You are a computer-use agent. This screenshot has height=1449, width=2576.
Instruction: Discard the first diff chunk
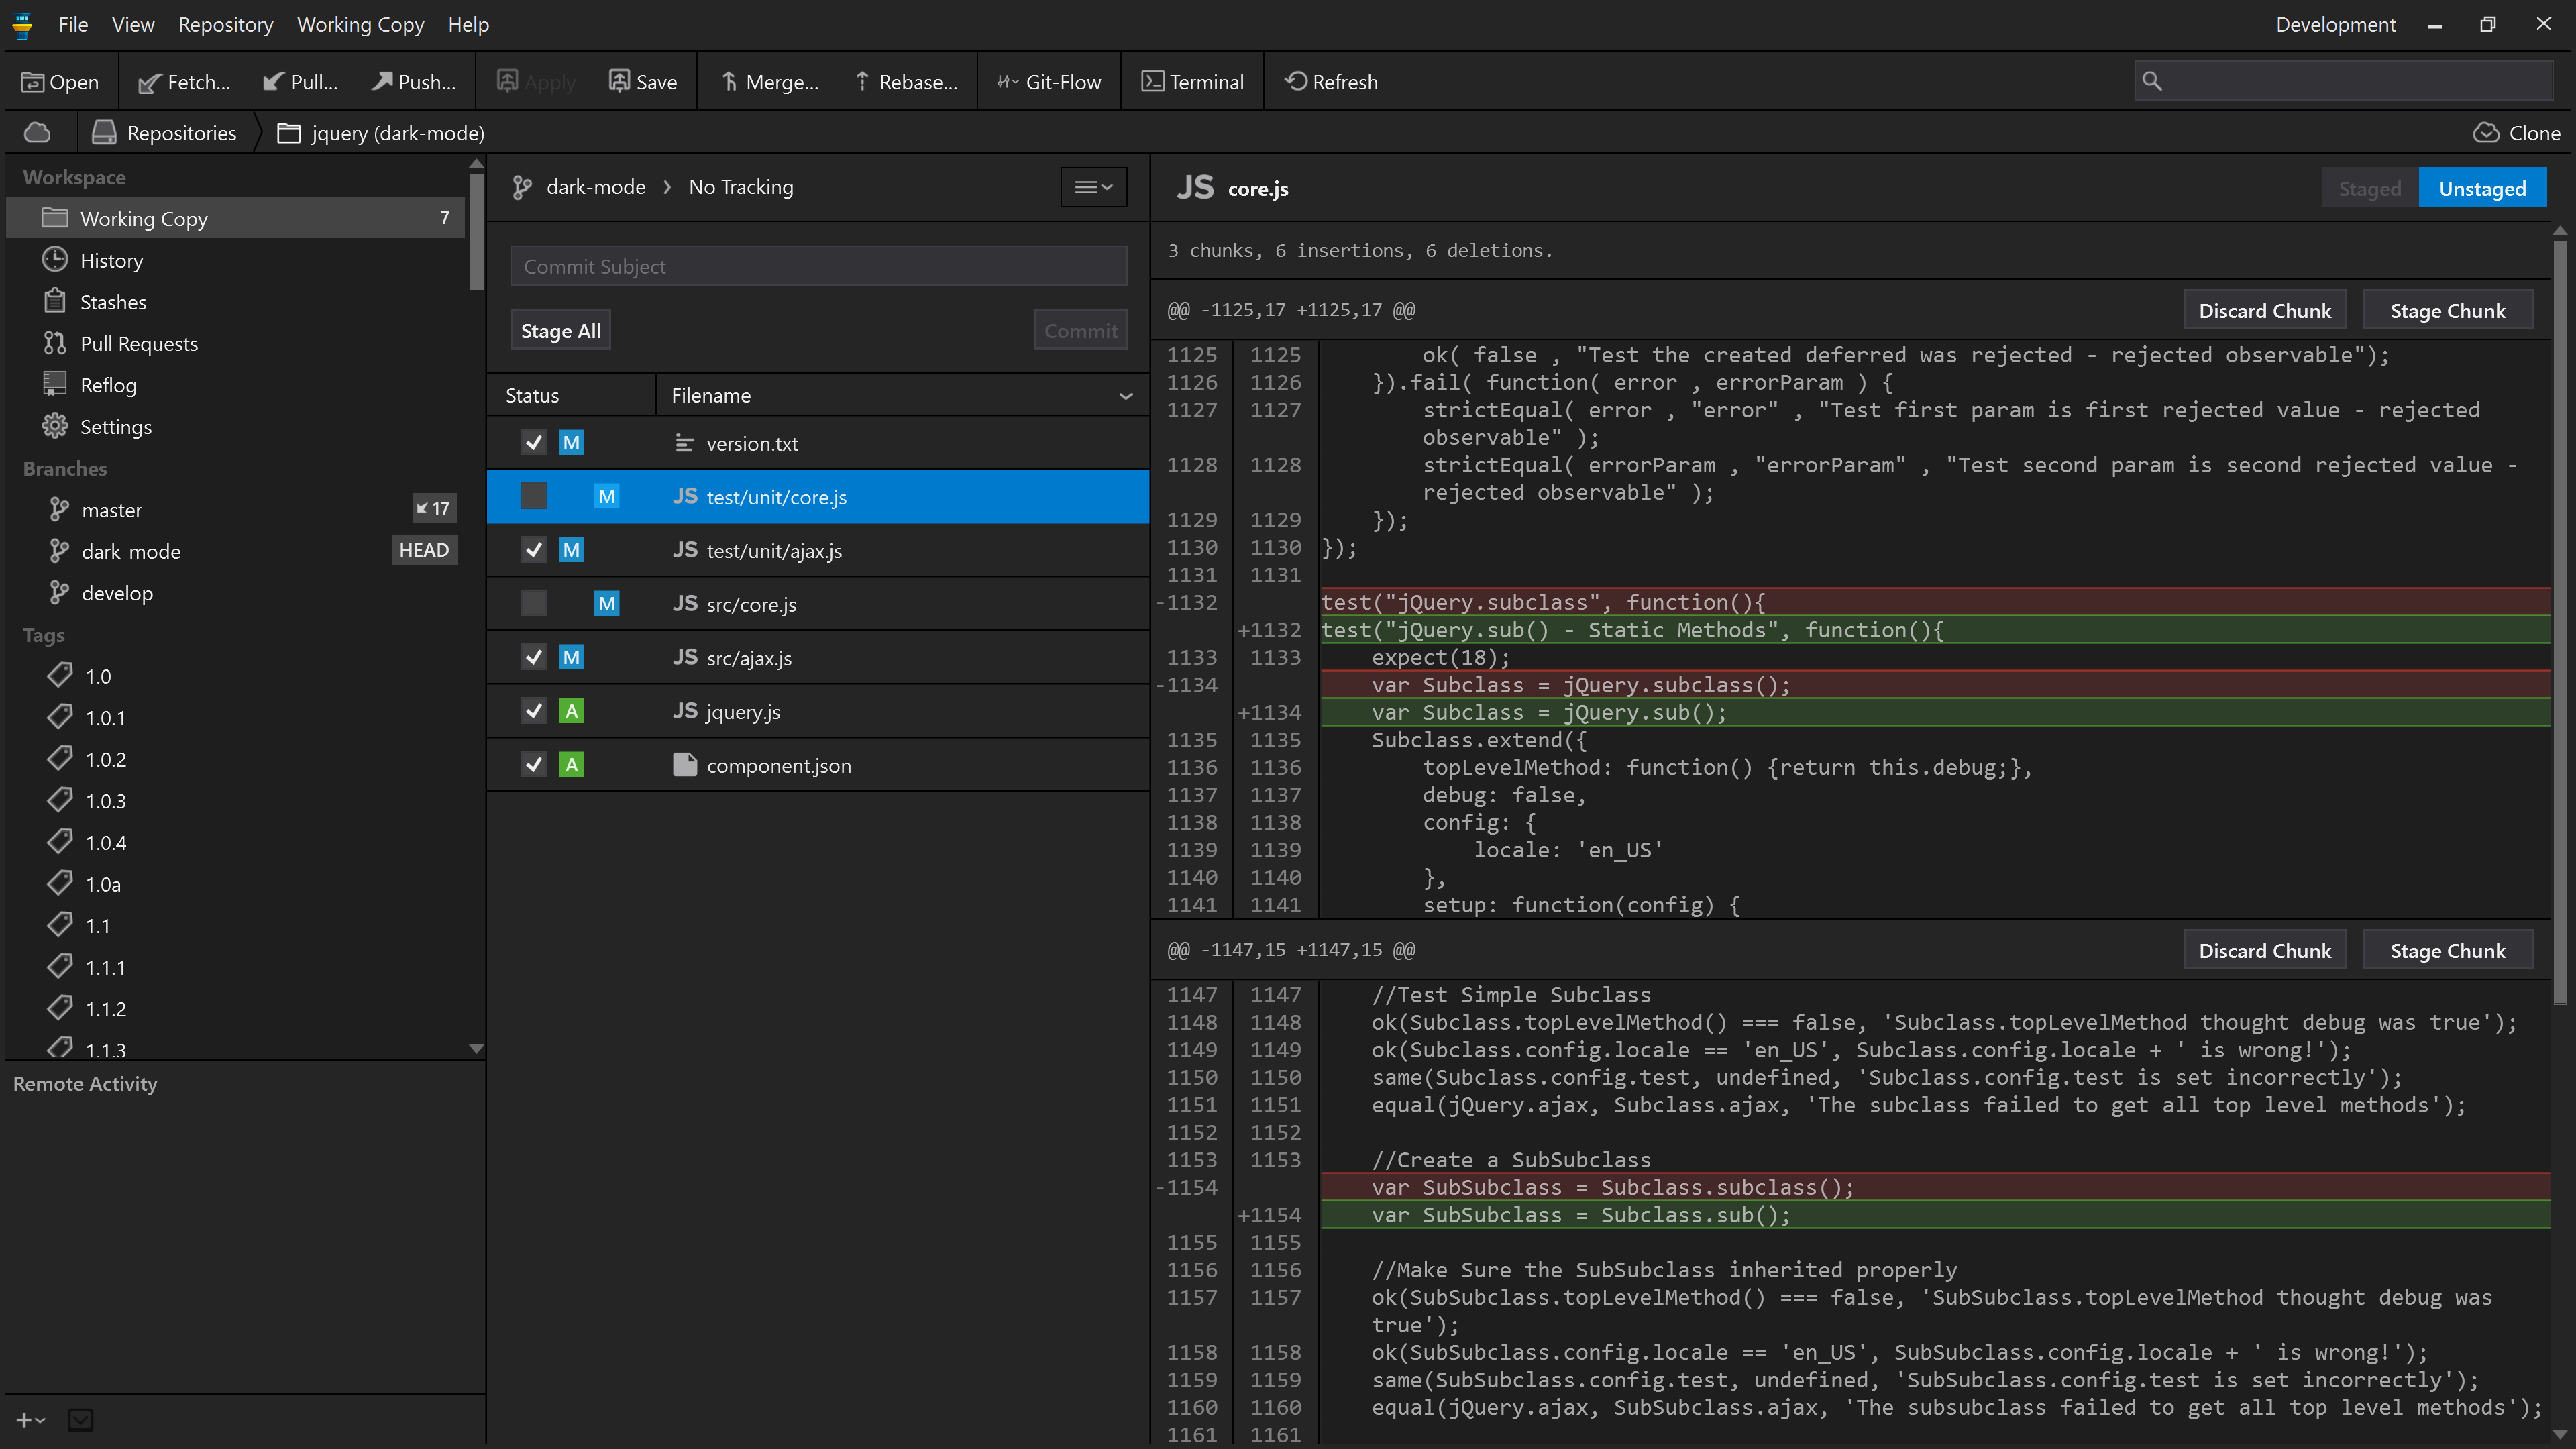click(x=2264, y=311)
